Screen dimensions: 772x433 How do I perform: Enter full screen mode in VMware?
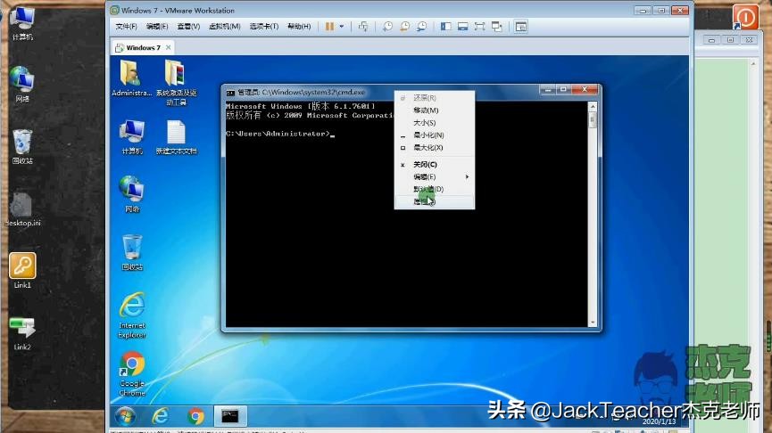point(479,27)
